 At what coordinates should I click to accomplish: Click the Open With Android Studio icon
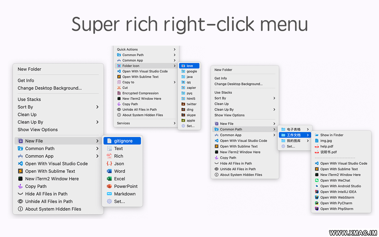[317, 186]
